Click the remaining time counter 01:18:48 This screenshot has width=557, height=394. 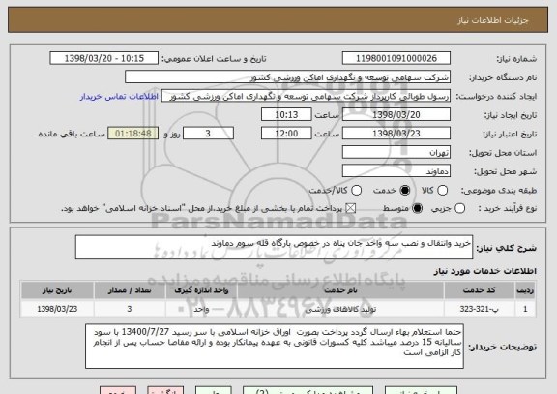pos(133,134)
